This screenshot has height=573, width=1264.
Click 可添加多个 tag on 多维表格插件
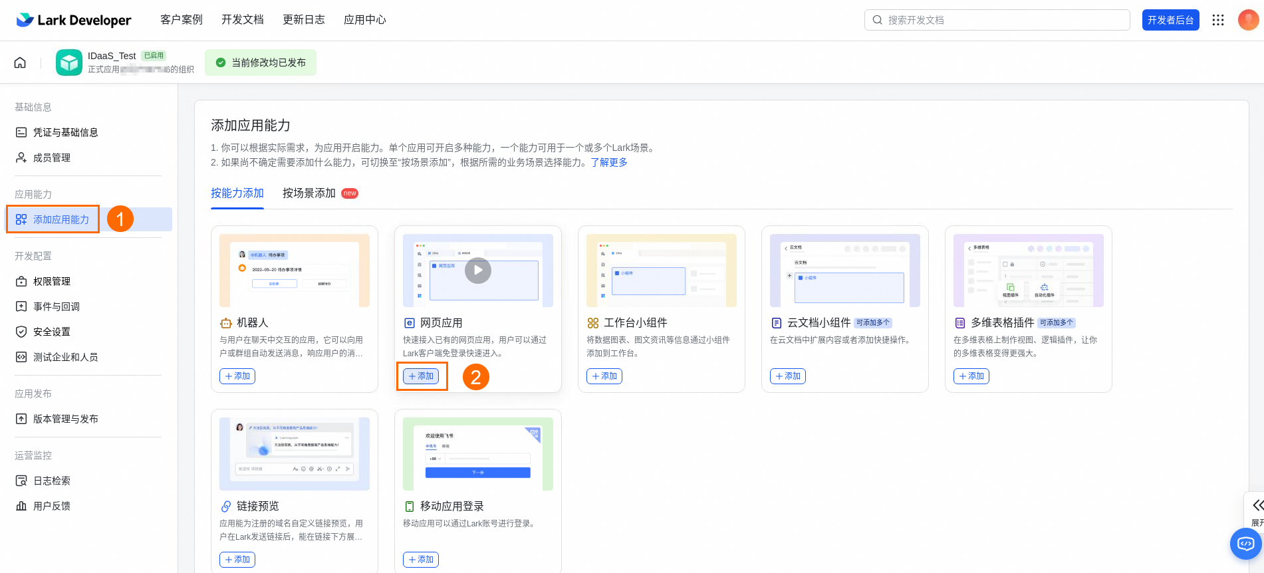coord(1057,323)
